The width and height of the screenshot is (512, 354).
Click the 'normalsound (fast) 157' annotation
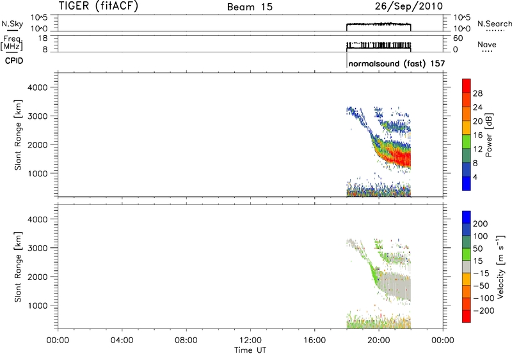click(396, 63)
